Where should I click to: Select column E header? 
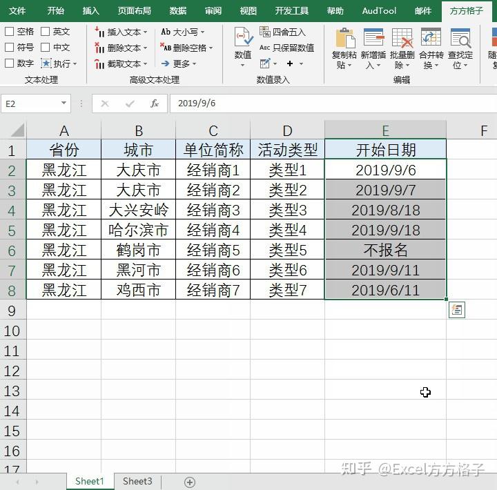[x=385, y=130]
